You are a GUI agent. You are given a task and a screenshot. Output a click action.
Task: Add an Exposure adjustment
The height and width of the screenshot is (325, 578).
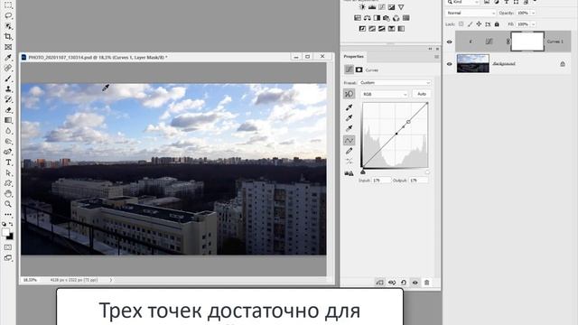391,7
